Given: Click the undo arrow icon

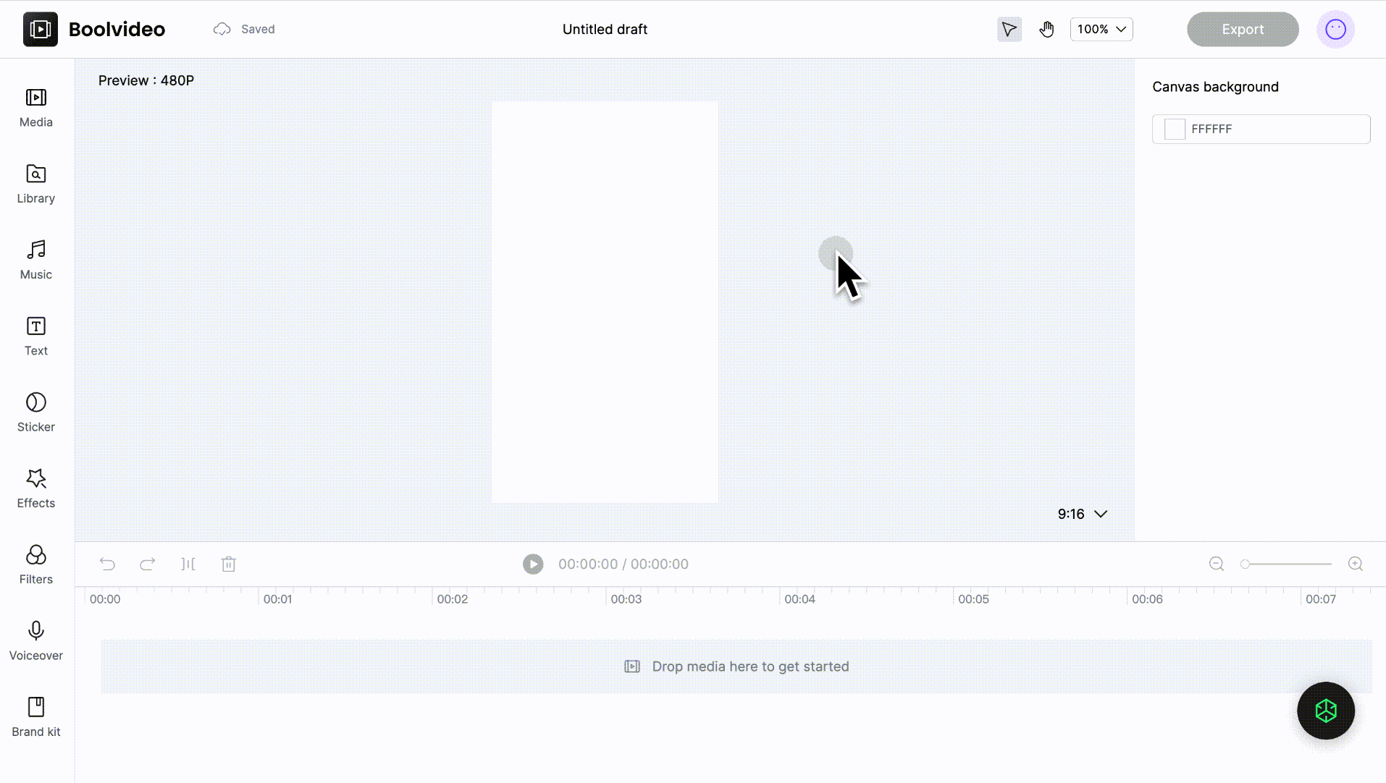Looking at the screenshot, I should [x=107, y=564].
